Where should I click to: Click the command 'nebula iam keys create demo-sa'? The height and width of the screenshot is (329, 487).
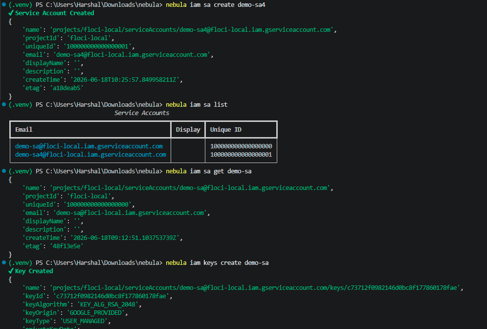click(x=217, y=263)
